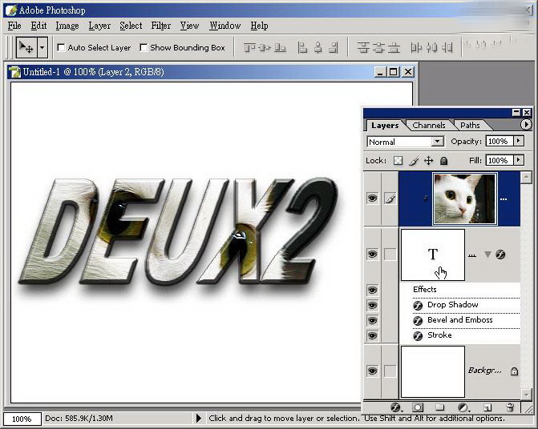This screenshot has width=538, height=429.
Task: Align horizontal centers of layers
Action: (318, 47)
